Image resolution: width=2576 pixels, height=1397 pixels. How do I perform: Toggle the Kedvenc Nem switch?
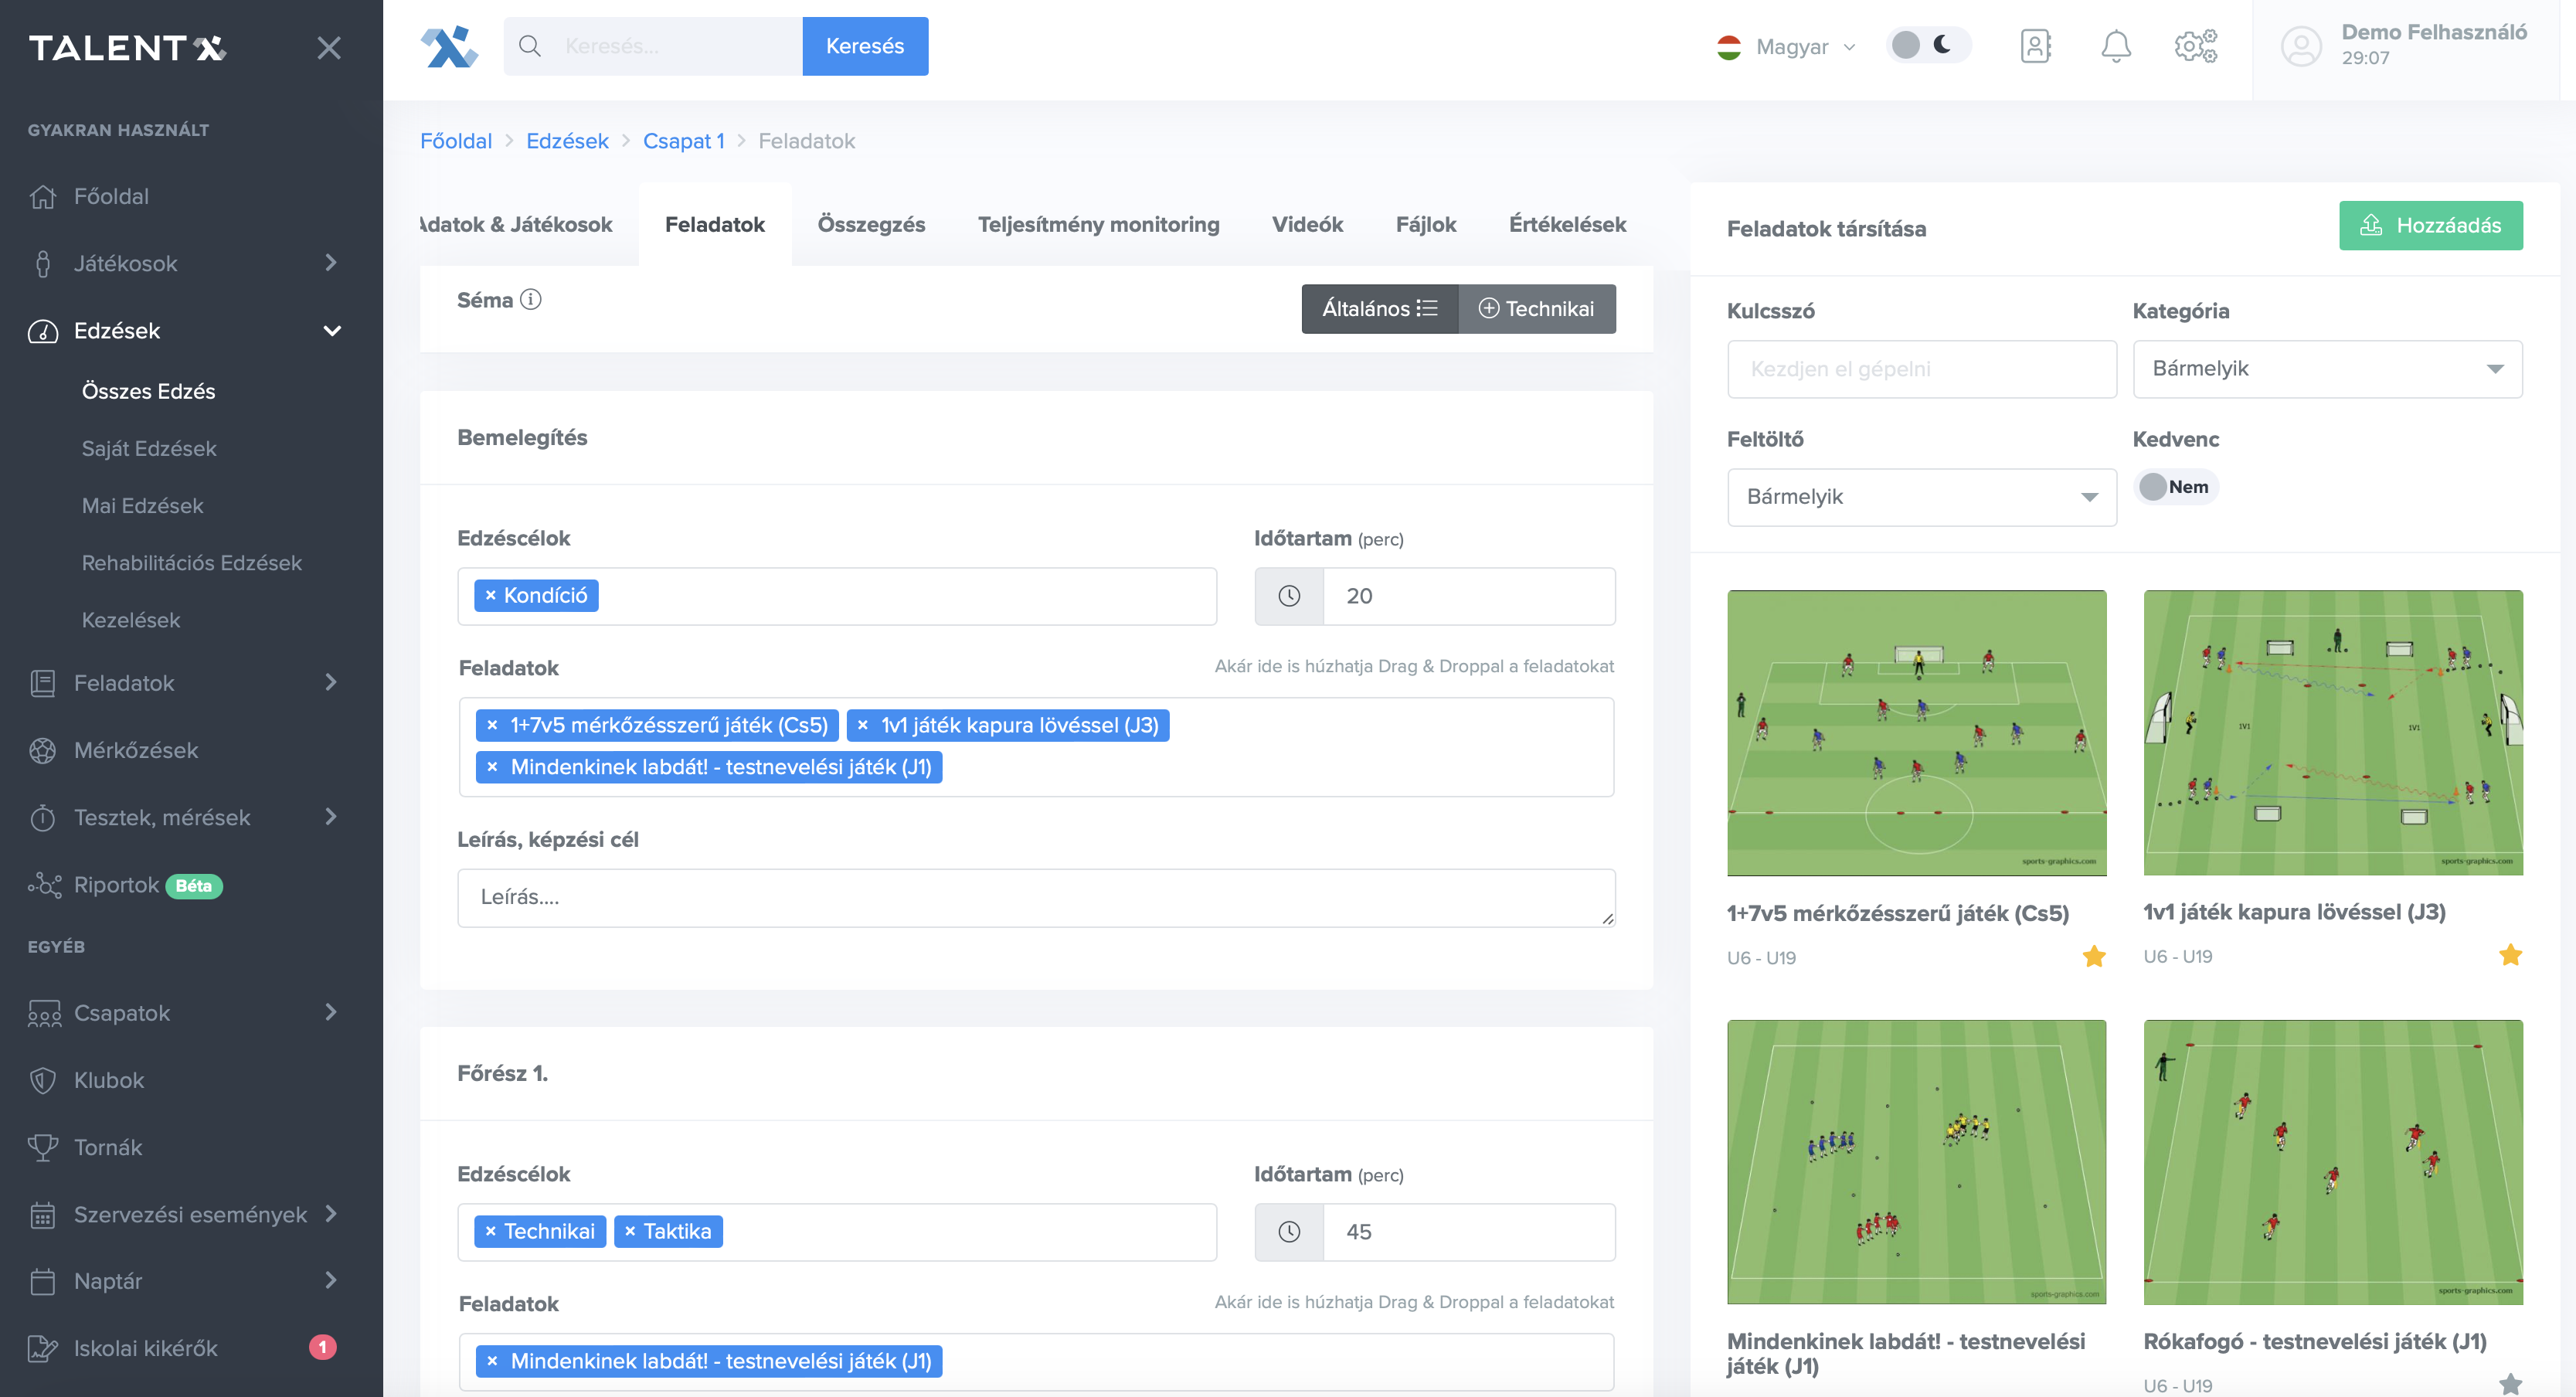tap(2176, 487)
